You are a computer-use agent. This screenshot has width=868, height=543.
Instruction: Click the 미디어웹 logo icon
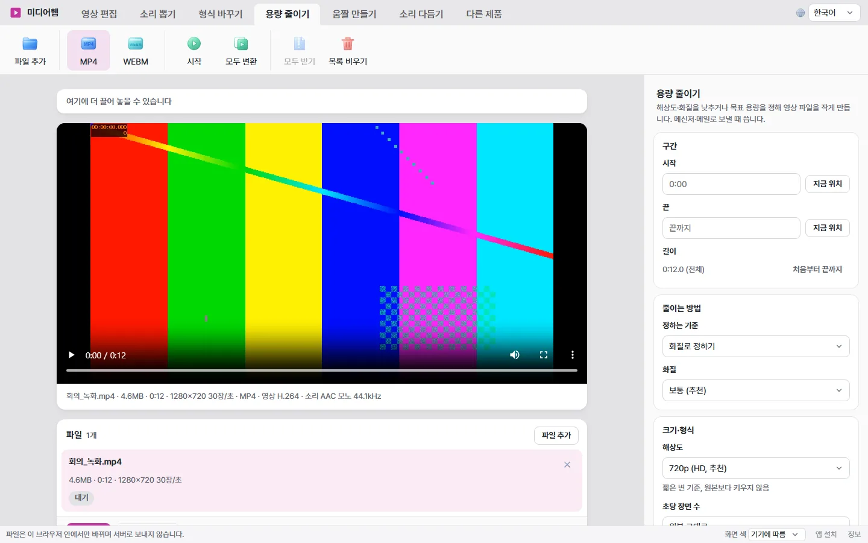coord(16,13)
